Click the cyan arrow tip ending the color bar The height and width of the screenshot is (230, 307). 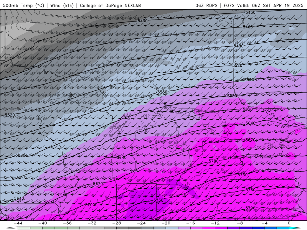[295, 228]
